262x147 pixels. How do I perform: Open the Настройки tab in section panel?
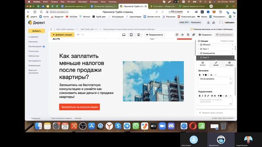coord(229,64)
